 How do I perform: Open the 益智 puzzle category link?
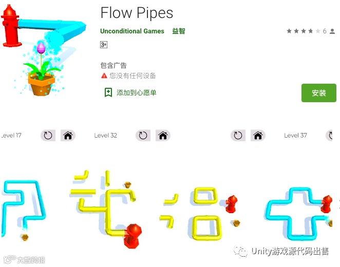(178, 31)
